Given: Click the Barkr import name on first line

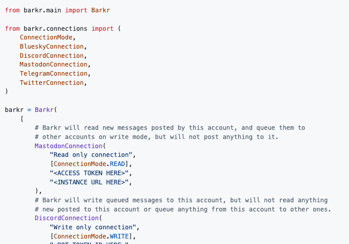Looking at the screenshot, I should (x=100, y=10).
